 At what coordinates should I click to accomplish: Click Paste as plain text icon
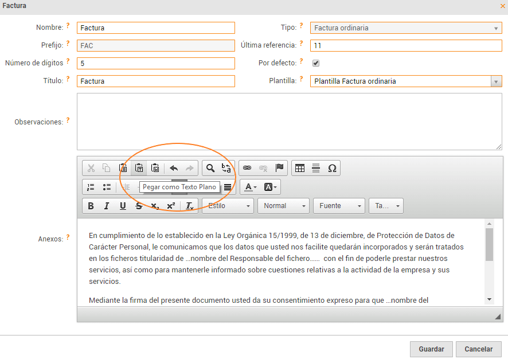pyautogui.click(x=139, y=168)
